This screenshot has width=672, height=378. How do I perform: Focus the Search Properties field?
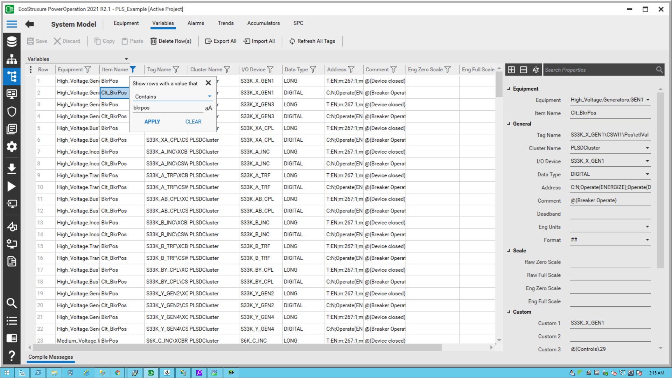coord(599,70)
